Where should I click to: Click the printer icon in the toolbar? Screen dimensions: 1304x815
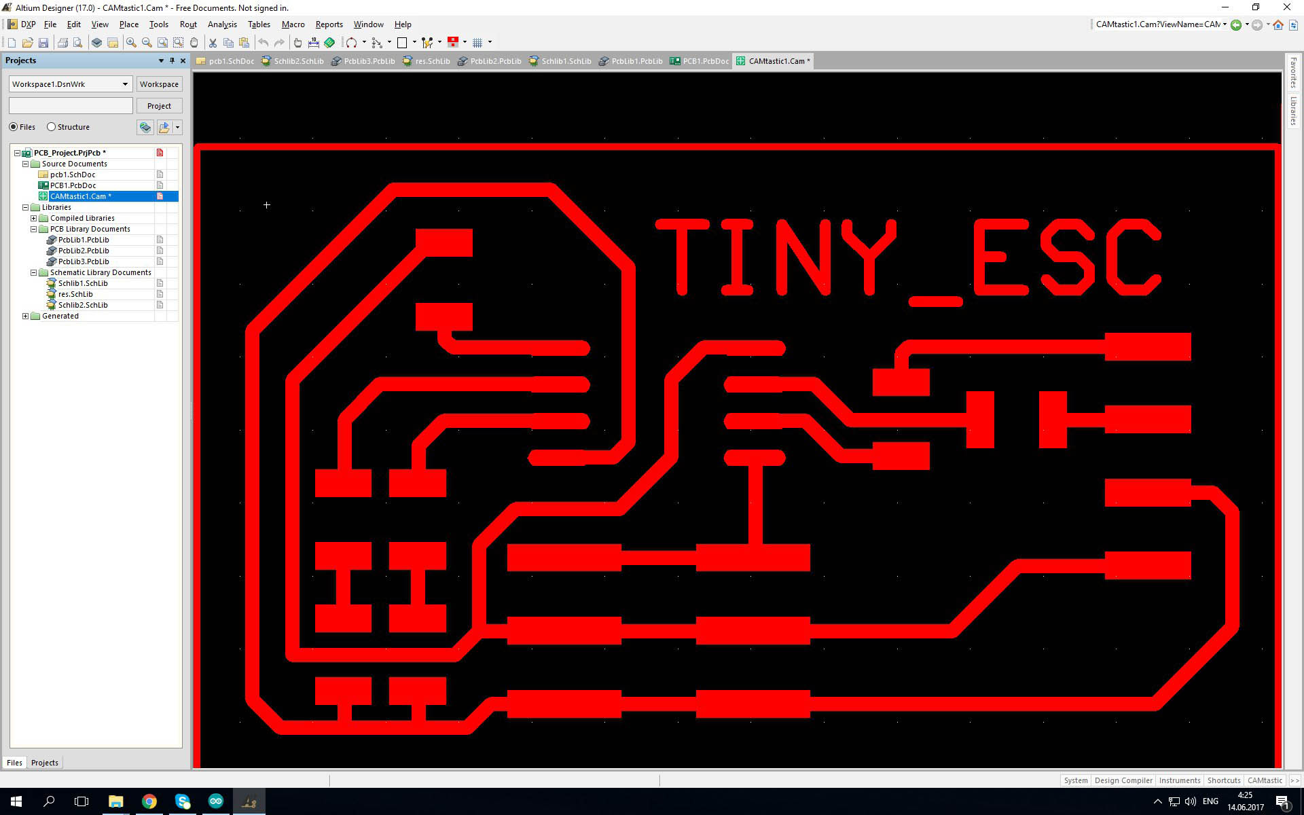(x=62, y=43)
